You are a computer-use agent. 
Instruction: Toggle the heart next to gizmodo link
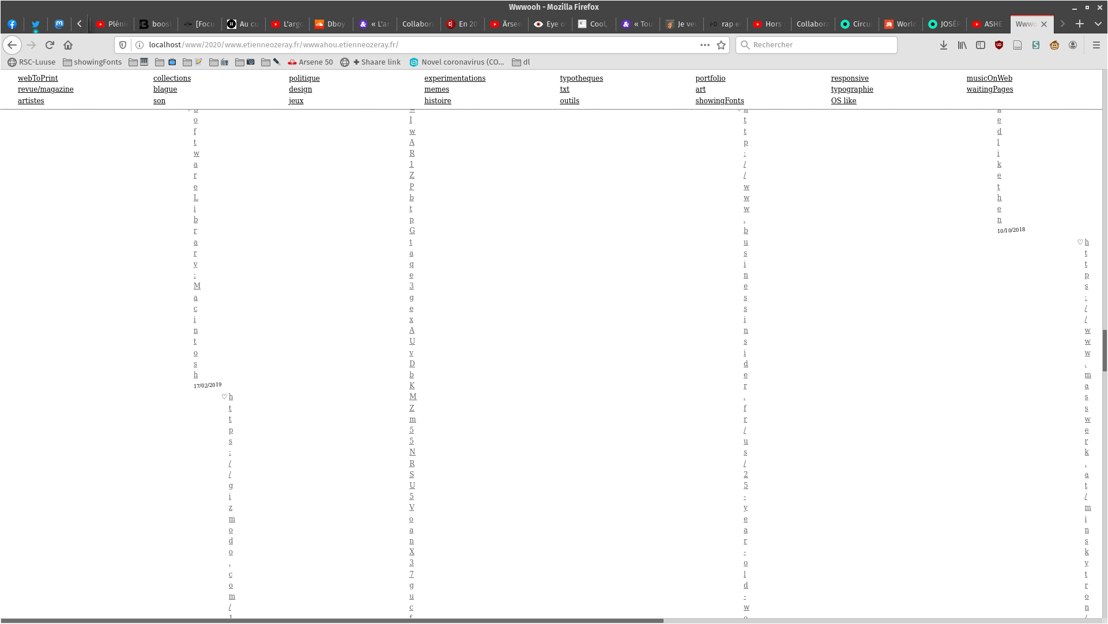224,397
